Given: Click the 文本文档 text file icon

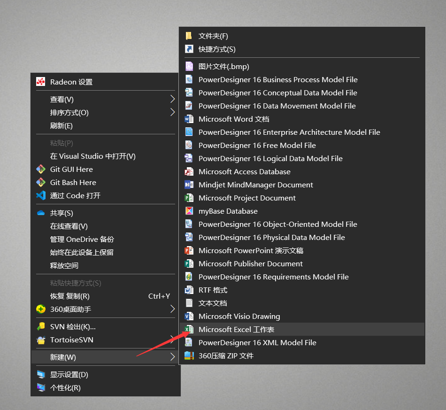Looking at the screenshot, I should click(x=189, y=303).
